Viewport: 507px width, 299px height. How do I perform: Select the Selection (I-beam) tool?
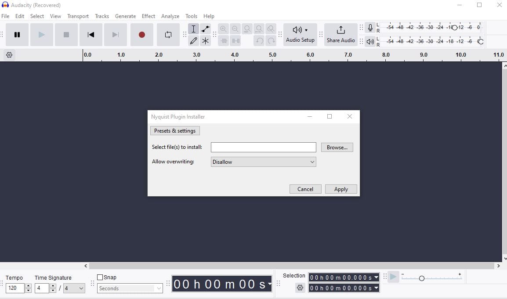point(193,29)
